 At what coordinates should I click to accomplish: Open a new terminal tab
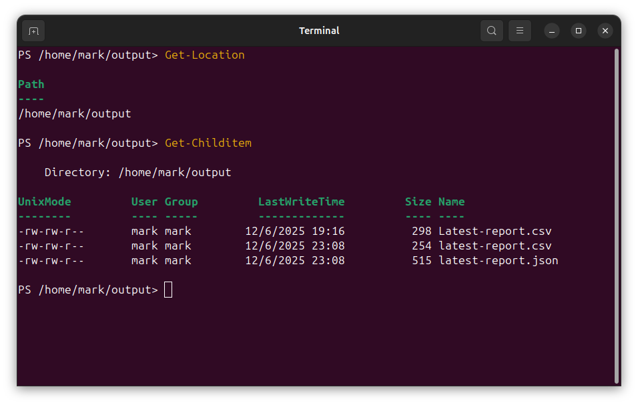point(33,31)
